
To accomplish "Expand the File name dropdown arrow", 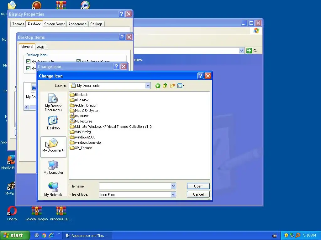I will 173,186.
